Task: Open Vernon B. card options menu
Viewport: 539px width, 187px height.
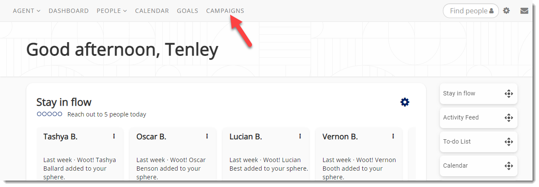Action: pyautogui.click(x=393, y=136)
